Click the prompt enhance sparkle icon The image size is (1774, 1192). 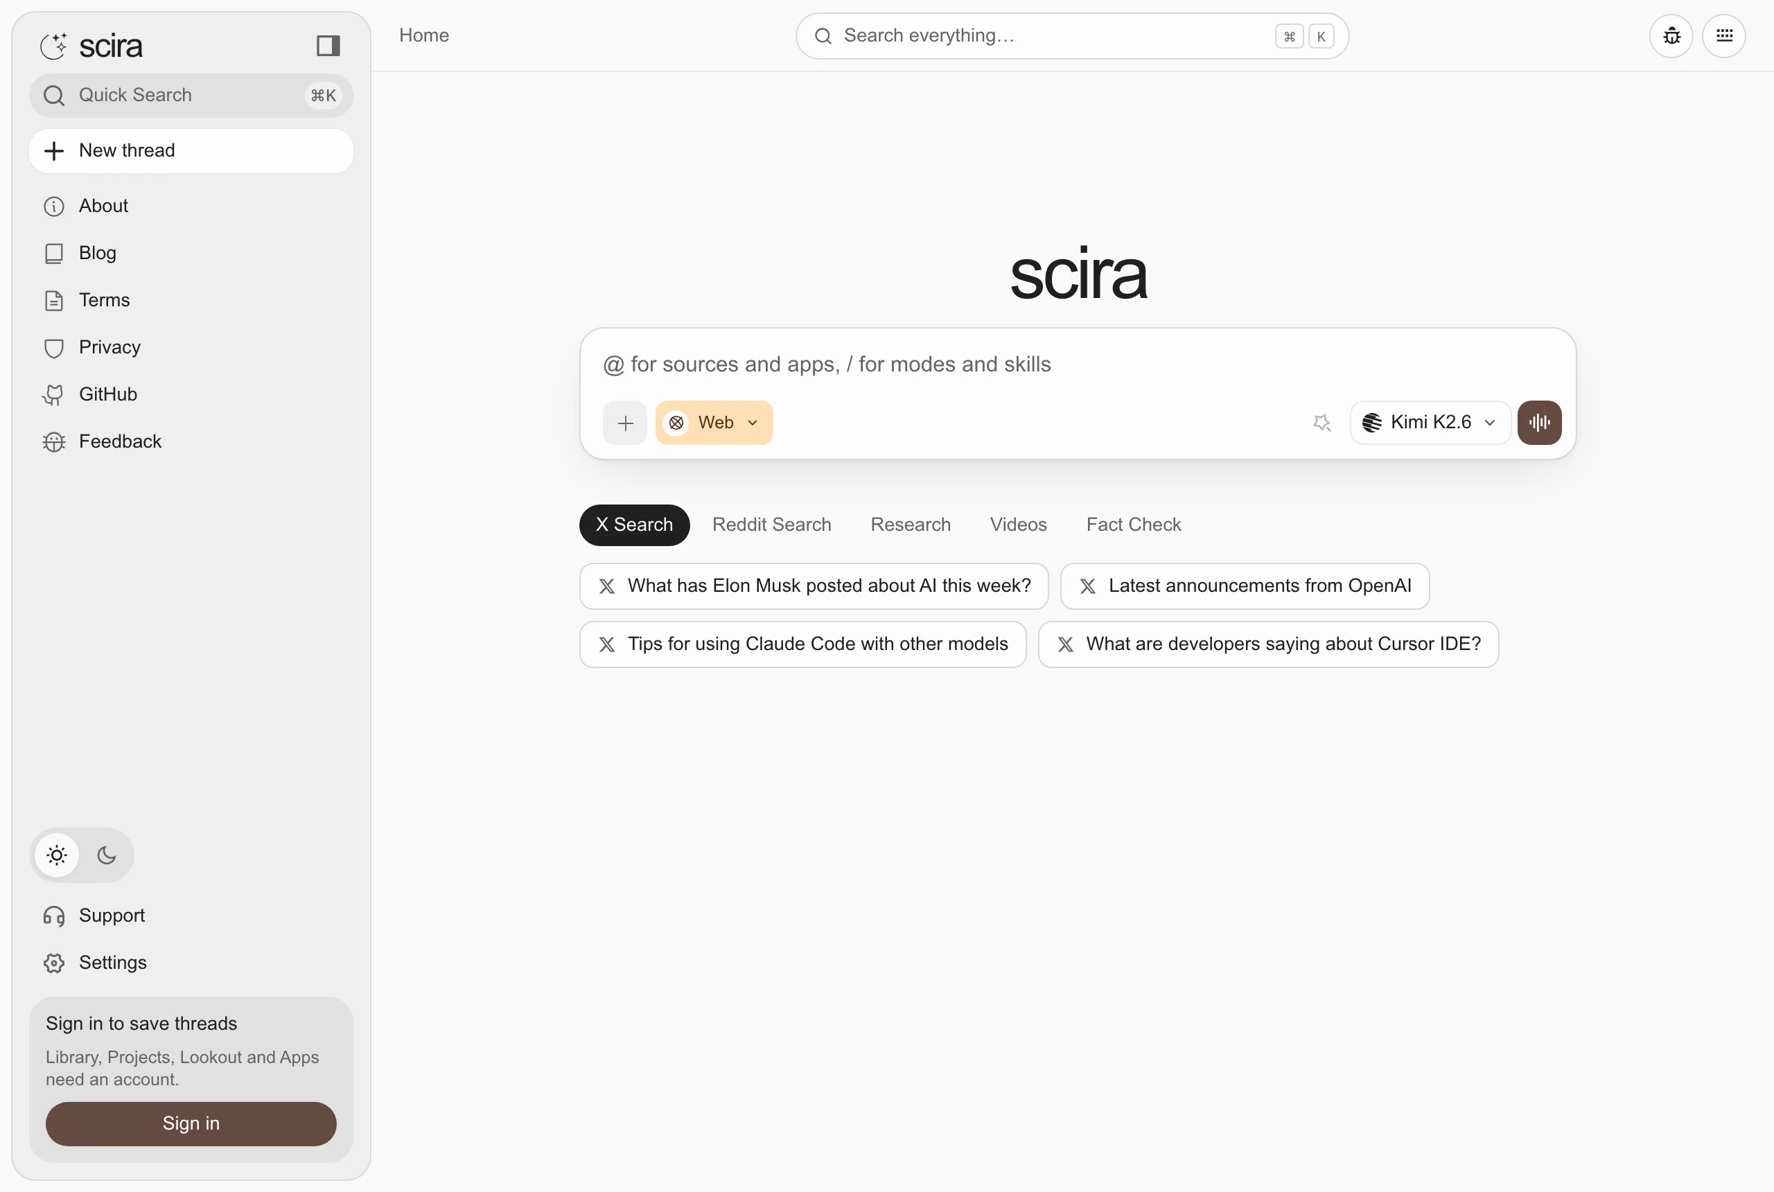[1321, 423]
